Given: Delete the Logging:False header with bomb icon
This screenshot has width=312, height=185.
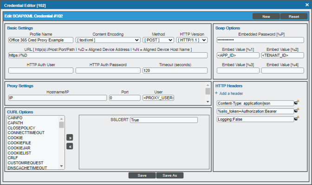Looking at the screenshot, I should point(297,118).
